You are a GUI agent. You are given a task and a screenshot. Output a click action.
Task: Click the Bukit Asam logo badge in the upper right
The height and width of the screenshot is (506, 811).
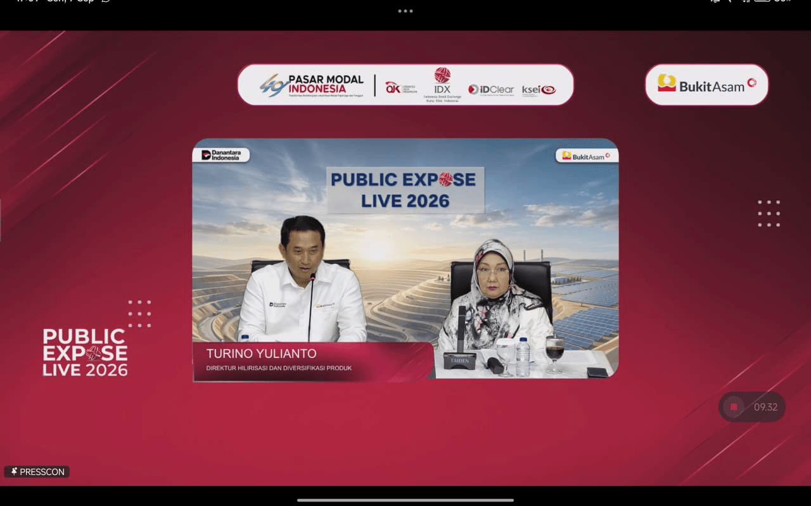point(706,85)
